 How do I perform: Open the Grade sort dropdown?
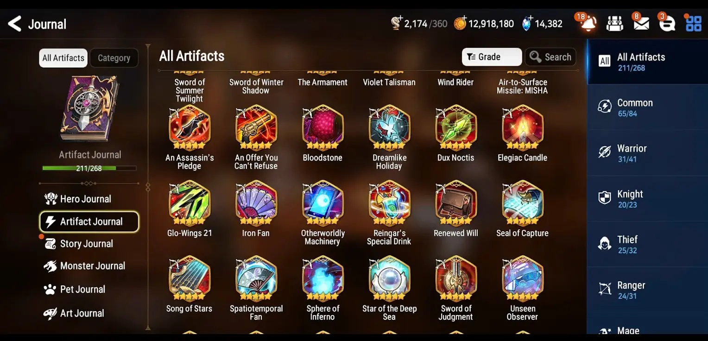point(492,57)
